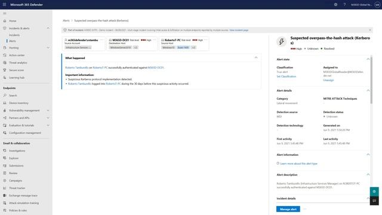Image resolution: width=382 pixels, height=215 pixels.
Task: Click the WindowsServer2019 tag on M365D-DC01
Action: tap(121, 48)
